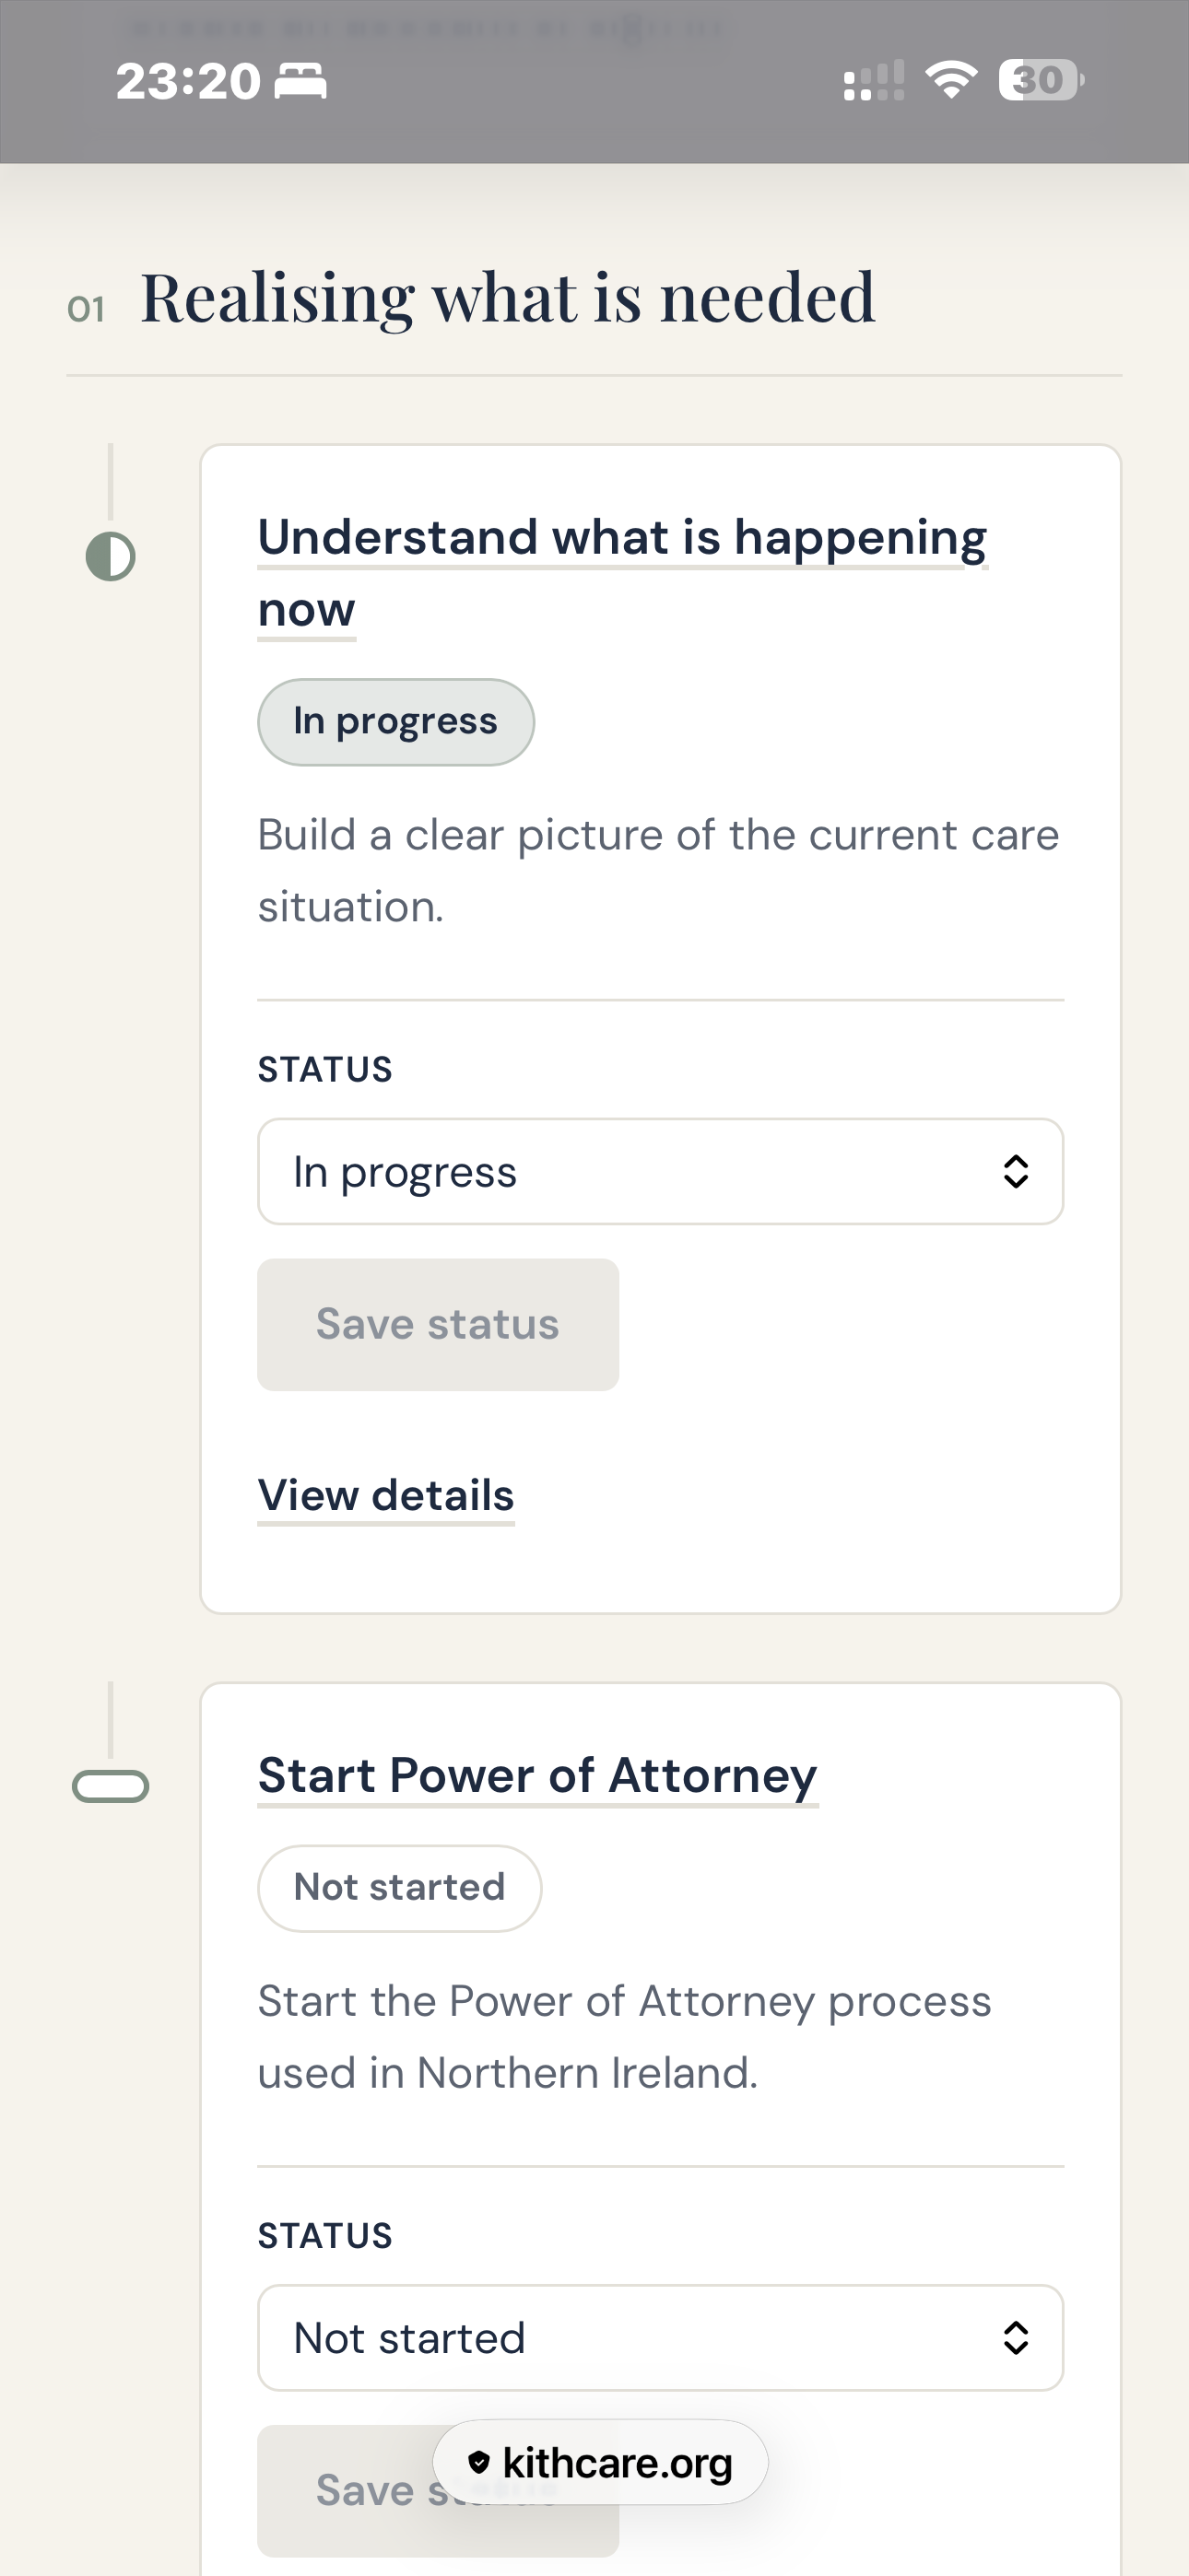Tap the cellular signal bars icon
Screen dimensions: 1189x2576
874,80
